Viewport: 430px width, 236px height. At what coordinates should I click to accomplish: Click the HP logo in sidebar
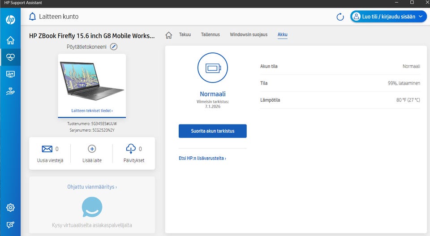click(10, 20)
